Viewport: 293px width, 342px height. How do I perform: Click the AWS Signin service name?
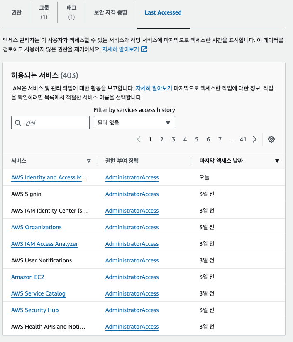(26, 194)
